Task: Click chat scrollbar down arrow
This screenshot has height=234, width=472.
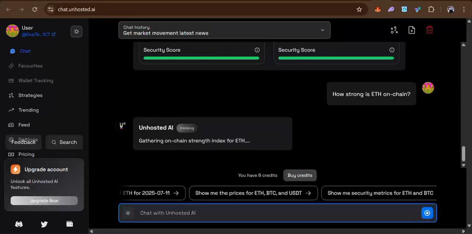Action: (x=464, y=165)
